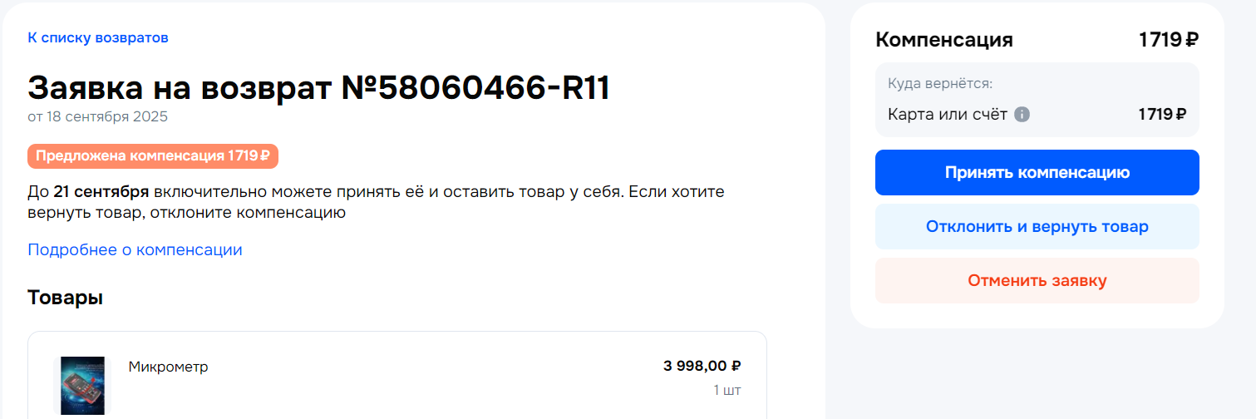
Task: Open "Подробнее о компенсации" link
Action: (135, 249)
